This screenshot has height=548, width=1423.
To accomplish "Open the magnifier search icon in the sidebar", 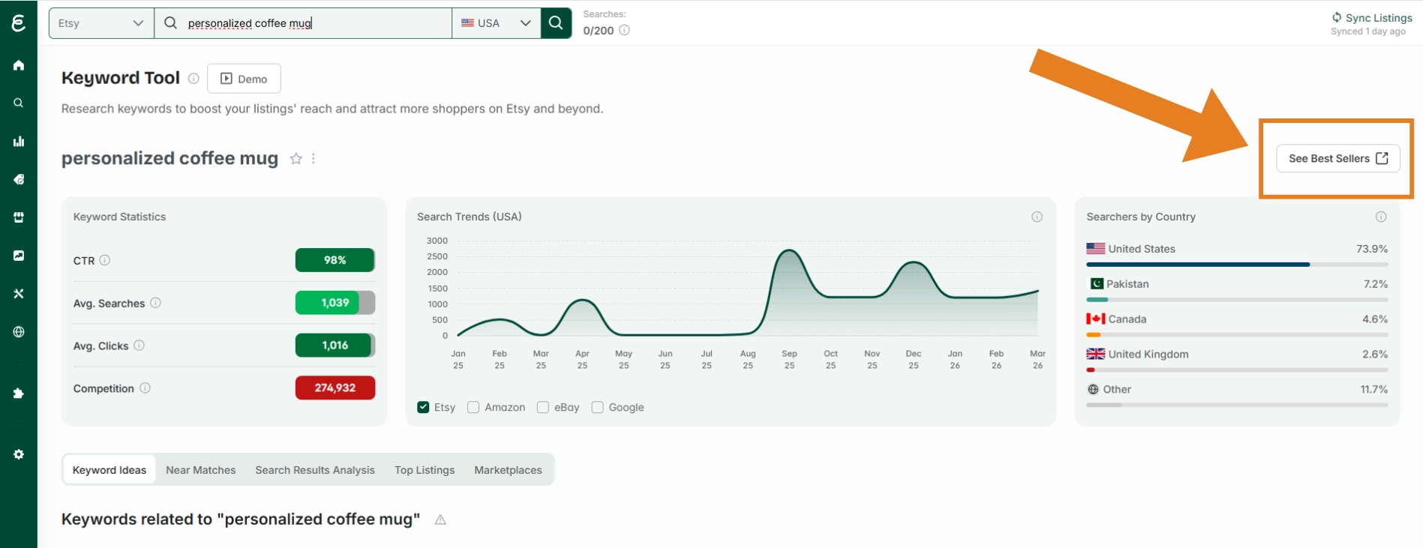I will click(x=19, y=103).
